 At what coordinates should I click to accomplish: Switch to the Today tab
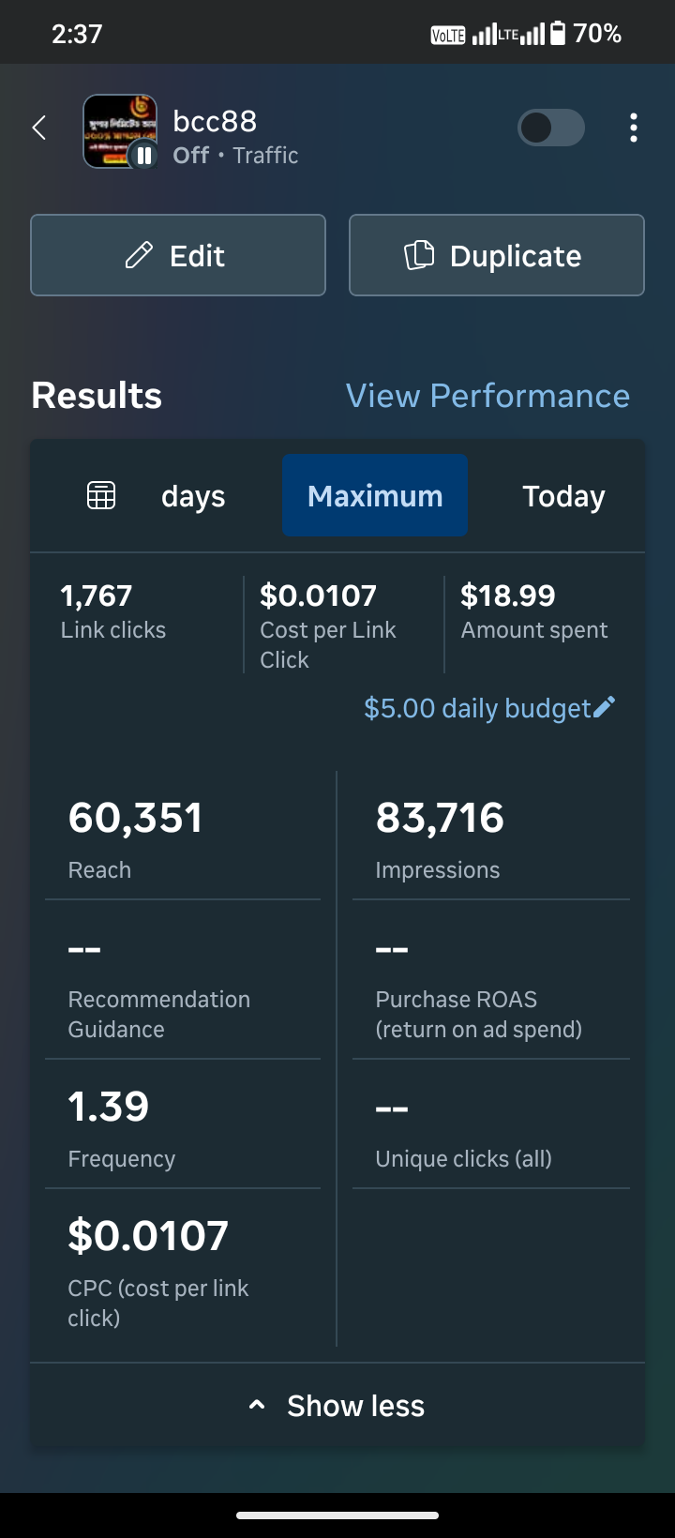[x=563, y=495]
